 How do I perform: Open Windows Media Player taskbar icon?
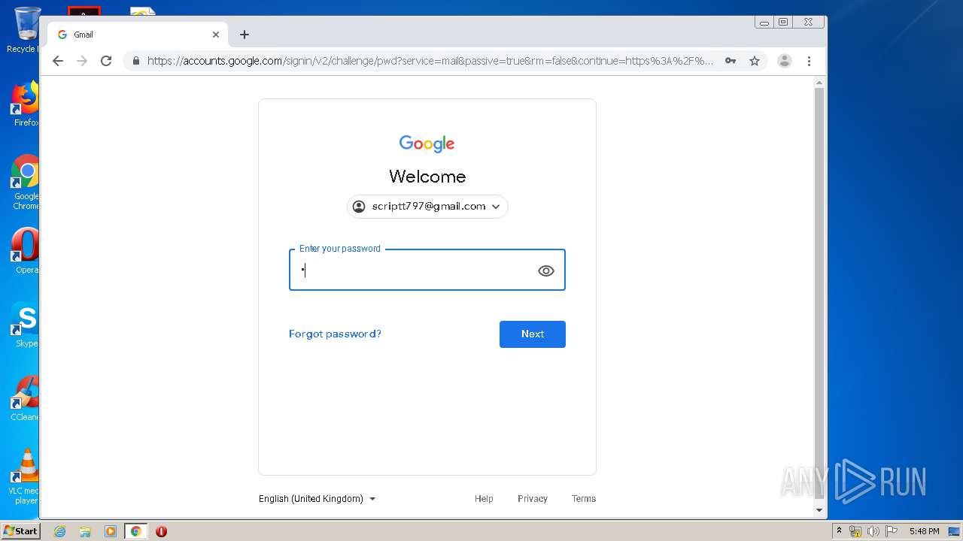[x=111, y=531]
